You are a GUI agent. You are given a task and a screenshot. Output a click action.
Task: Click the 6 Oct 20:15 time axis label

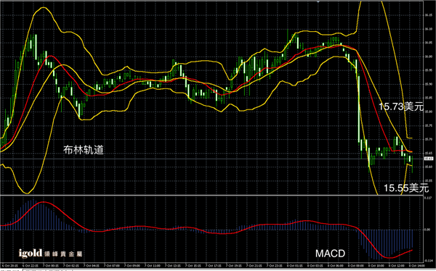click(10, 266)
